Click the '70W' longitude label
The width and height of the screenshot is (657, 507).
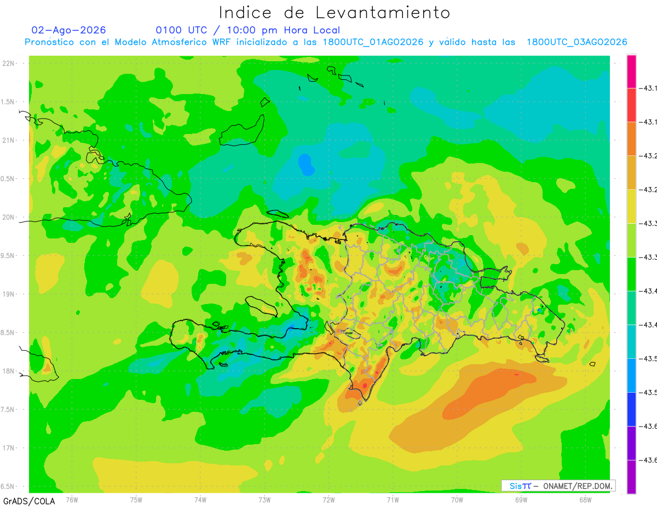tap(457, 500)
